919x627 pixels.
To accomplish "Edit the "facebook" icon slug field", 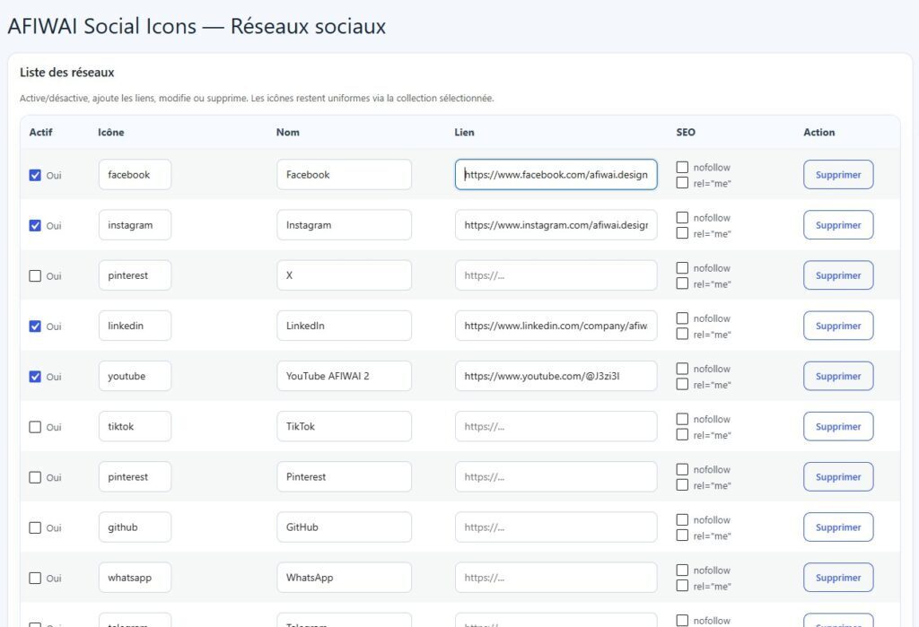I will 135,175.
